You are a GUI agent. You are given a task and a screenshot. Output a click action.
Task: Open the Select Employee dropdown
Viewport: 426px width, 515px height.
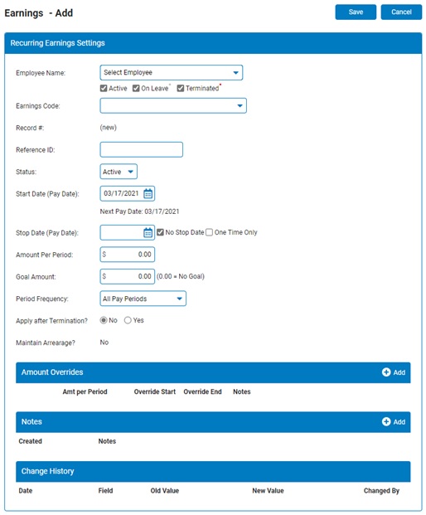pos(172,73)
